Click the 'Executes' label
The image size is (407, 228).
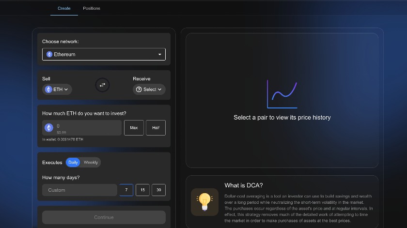click(52, 162)
